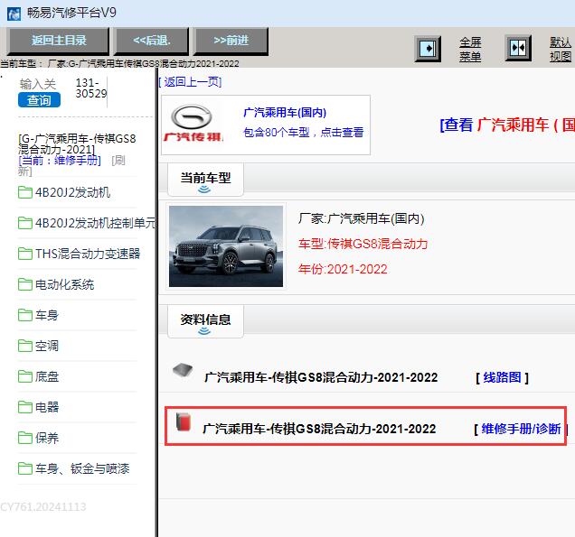
Task: Click the 返回上一页 link
Action: point(191,81)
